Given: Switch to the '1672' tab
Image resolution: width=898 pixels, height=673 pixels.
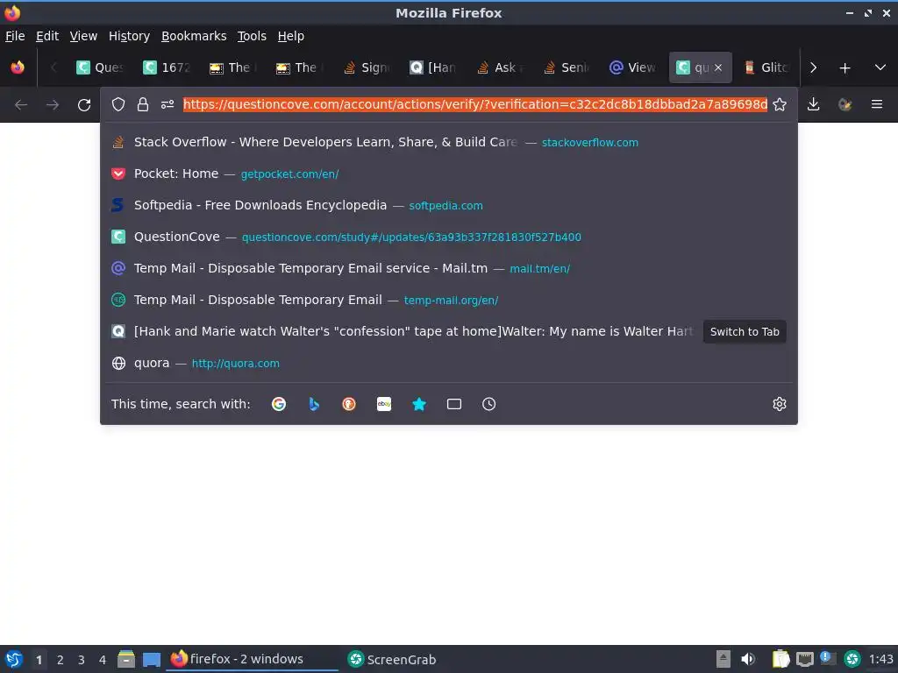Looking at the screenshot, I should point(167,67).
